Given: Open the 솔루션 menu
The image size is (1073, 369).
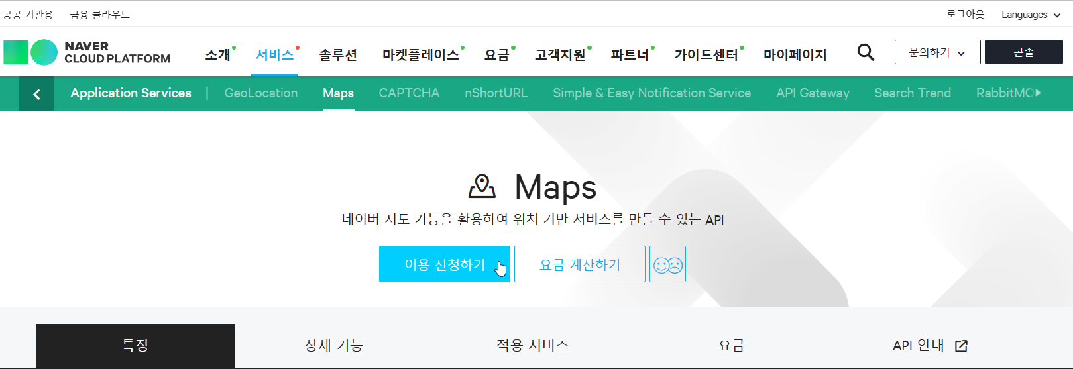Looking at the screenshot, I should pos(338,54).
